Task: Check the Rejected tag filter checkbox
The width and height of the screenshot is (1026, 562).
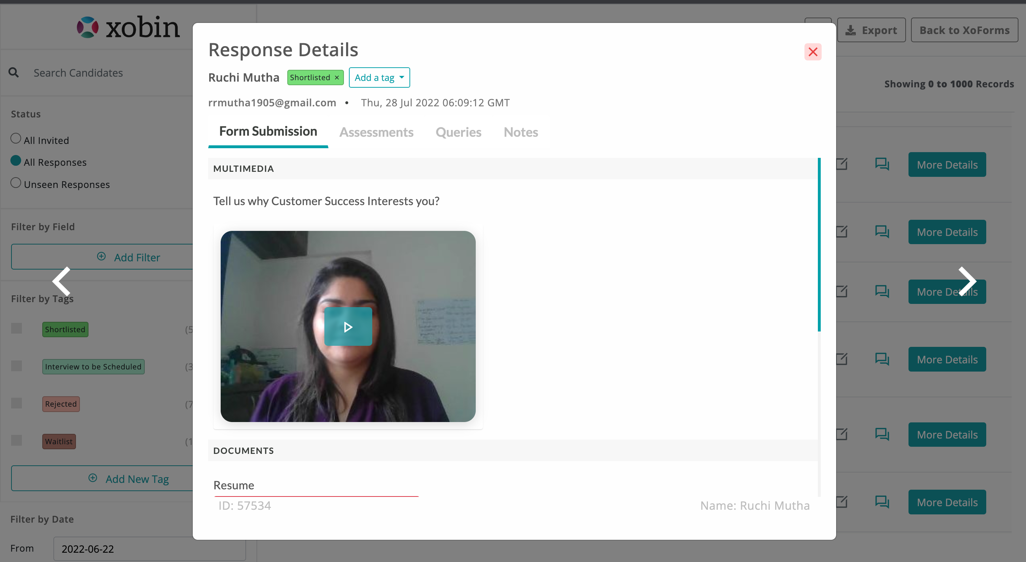Action: pos(16,403)
